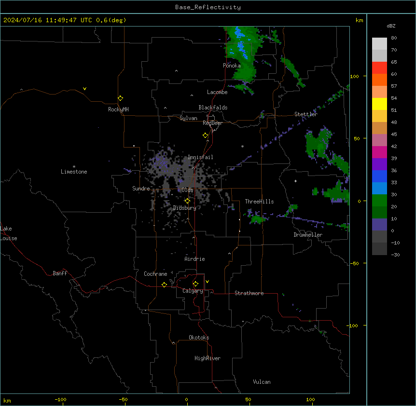Viewport: 416px width, 406px height.
Task: Click the Innisfail label on the map
Action: (200, 157)
